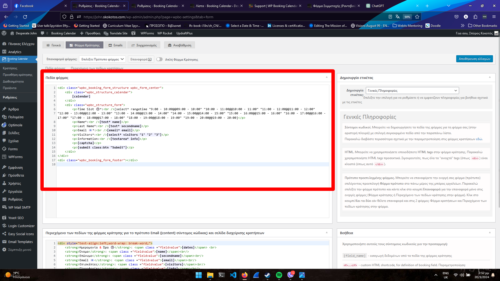
Task: Click the browser reload button
Action: tap(25, 17)
